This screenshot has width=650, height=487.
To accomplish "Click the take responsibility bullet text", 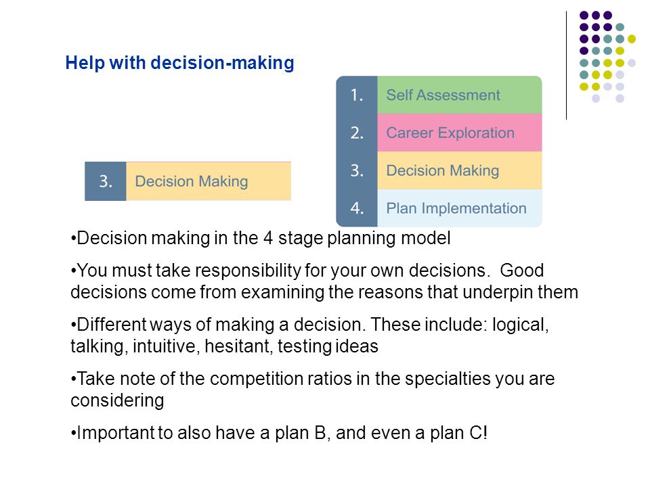I will [x=324, y=281].
